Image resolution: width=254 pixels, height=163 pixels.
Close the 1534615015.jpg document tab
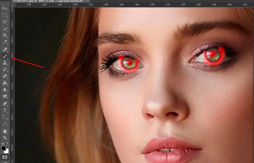(88, 1)
